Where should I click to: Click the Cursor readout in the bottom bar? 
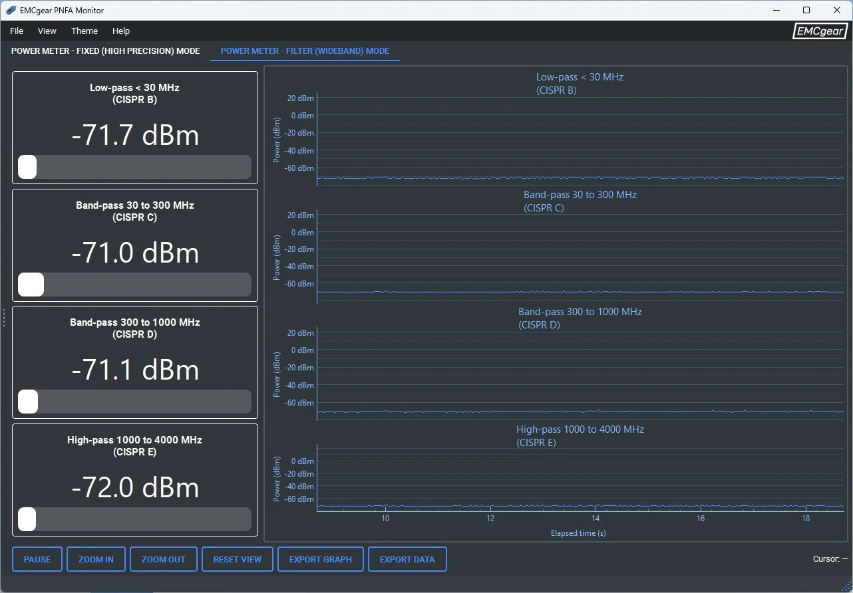pos(830,559)
